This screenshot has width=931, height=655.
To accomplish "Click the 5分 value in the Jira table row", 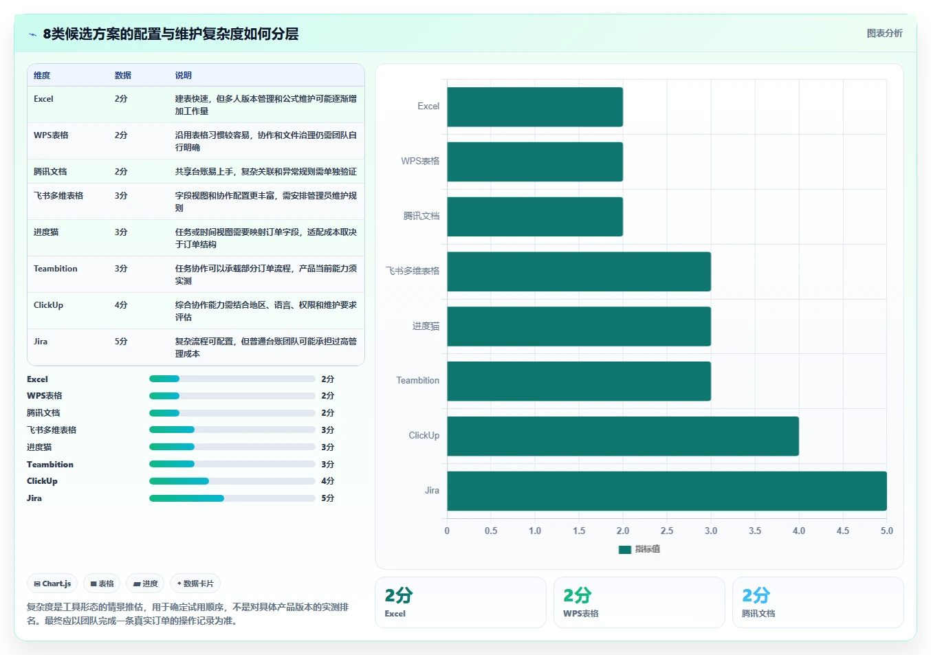I will click(121, 342).
